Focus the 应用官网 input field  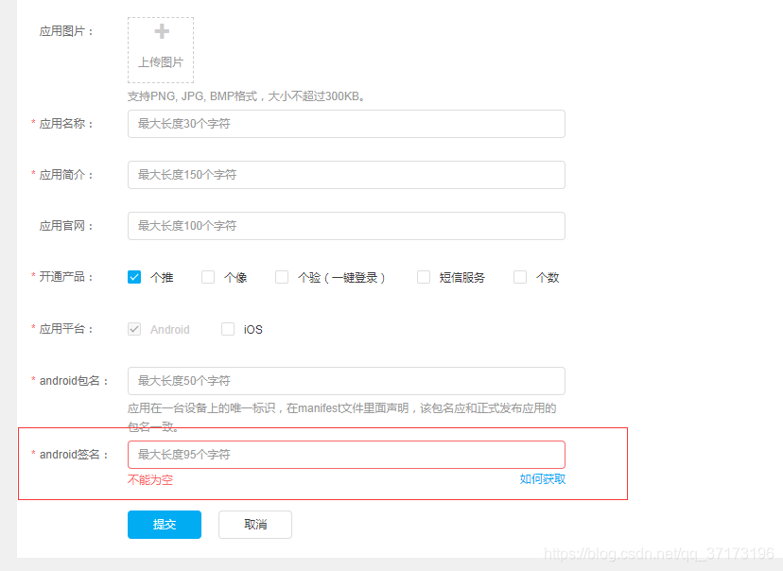[x=346, y=226]
